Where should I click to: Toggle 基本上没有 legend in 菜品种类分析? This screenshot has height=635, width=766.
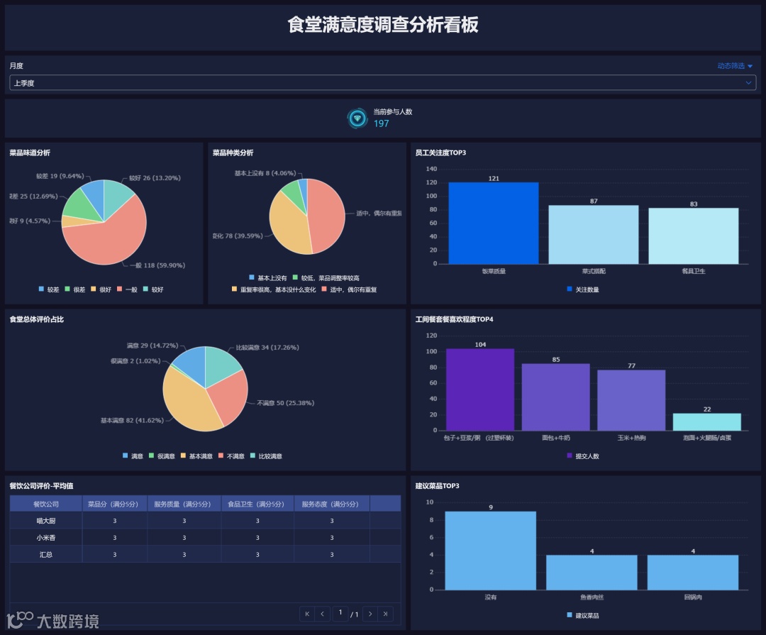(268, 277)
